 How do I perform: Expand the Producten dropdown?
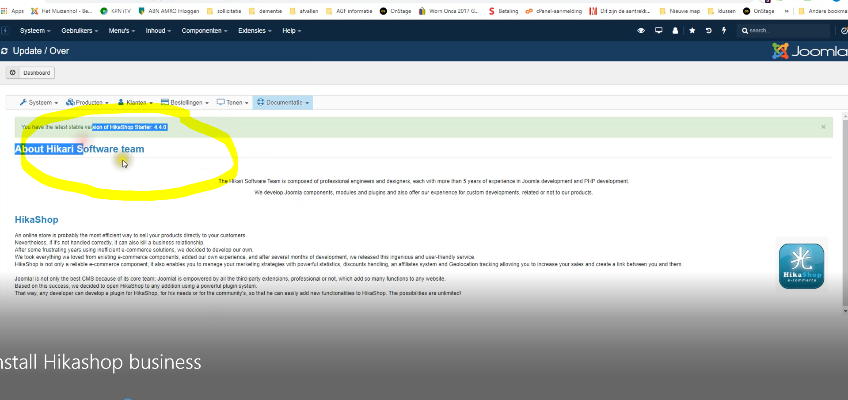click(87, 103)
